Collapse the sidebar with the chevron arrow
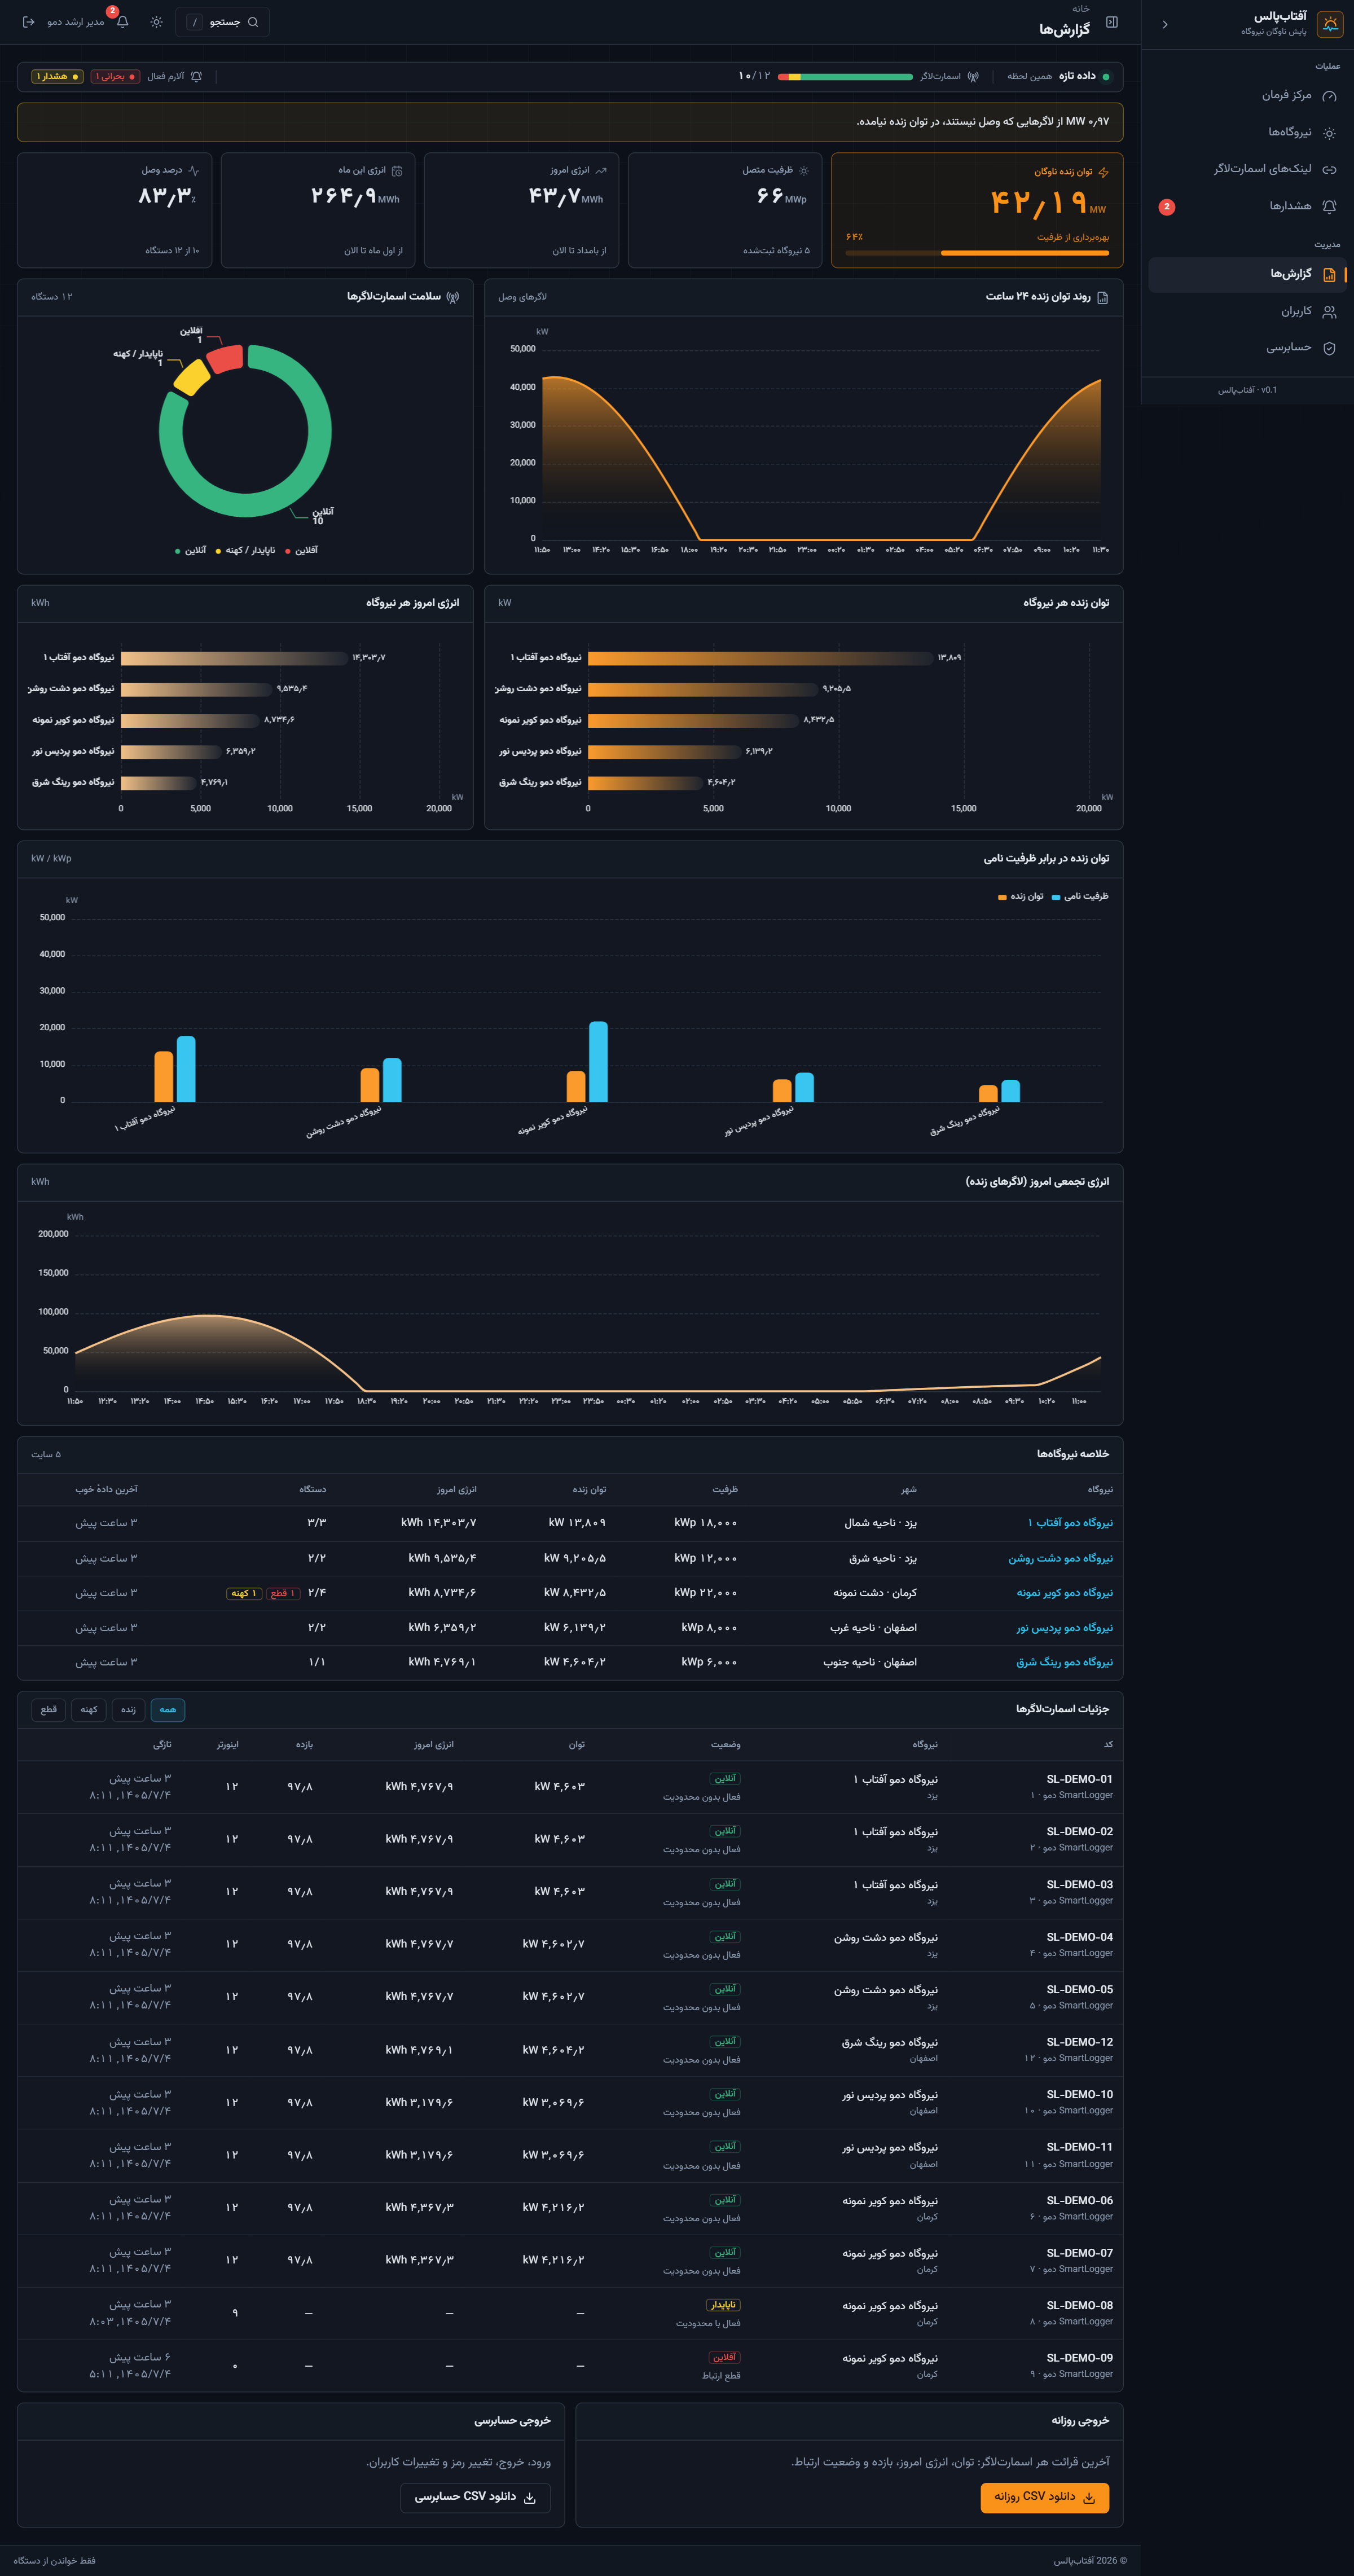Image resolution: width=1354 pixels, height=2576 pixels. click(x=1165, y=24)
